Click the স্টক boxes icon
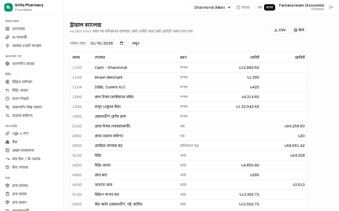The width and height of the screenshot is (339, 211). (7, 142)
